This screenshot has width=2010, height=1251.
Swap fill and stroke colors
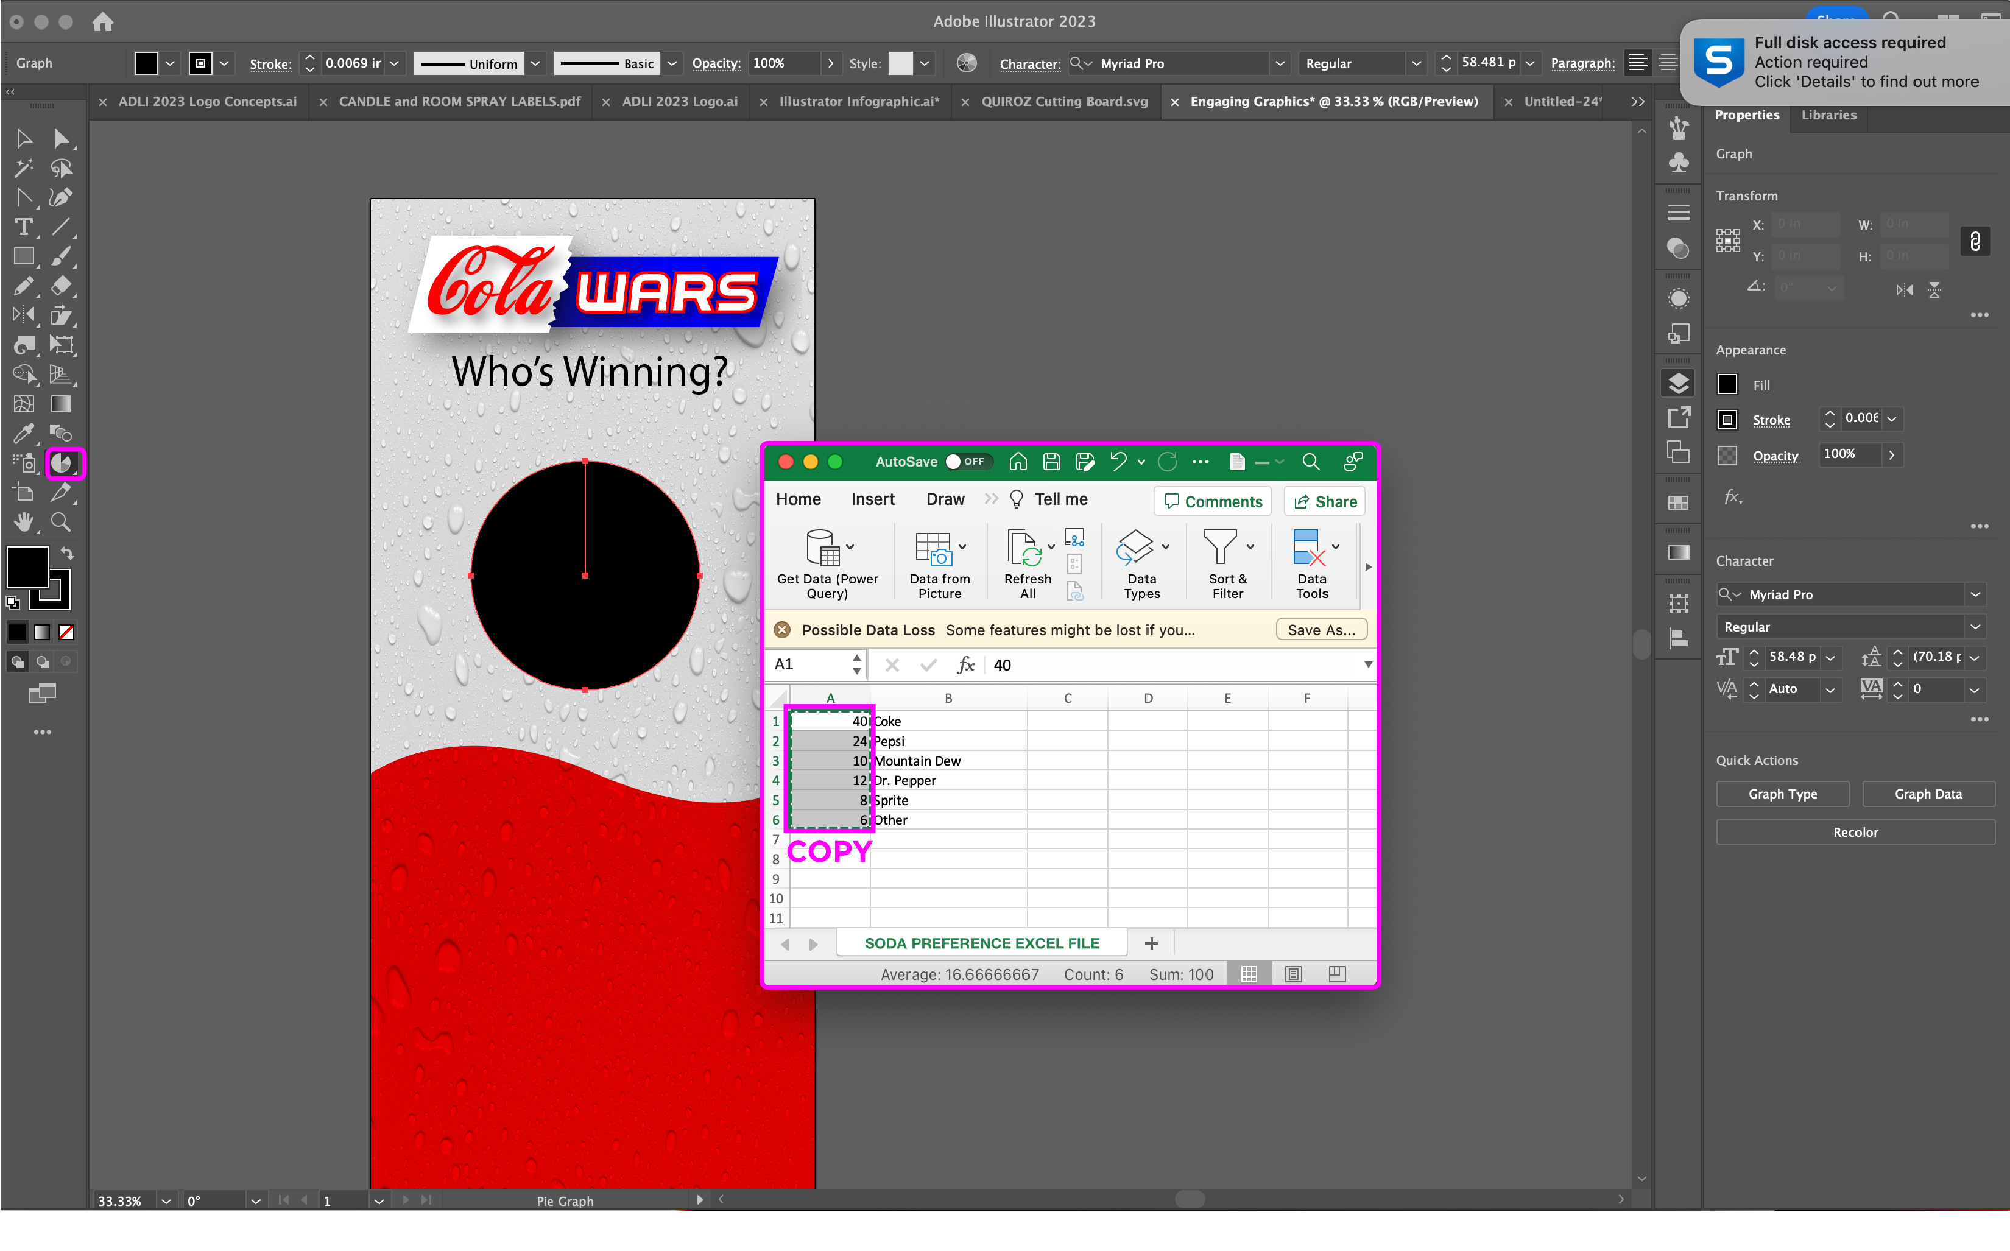coord(67,552)
